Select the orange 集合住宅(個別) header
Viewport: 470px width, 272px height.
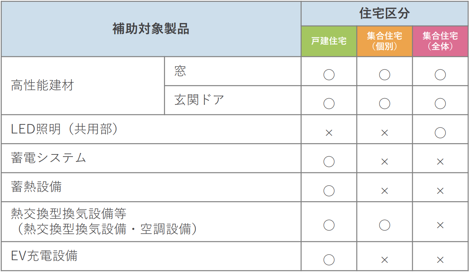coord(384,41)
